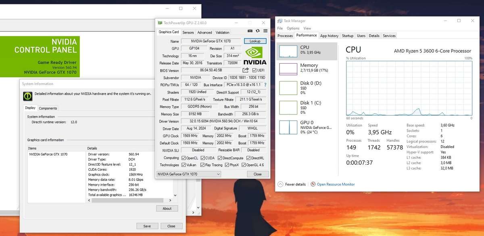Click the help question mark next to Bus Interface
The image size is (484, 236).
[x=265, y=85]
